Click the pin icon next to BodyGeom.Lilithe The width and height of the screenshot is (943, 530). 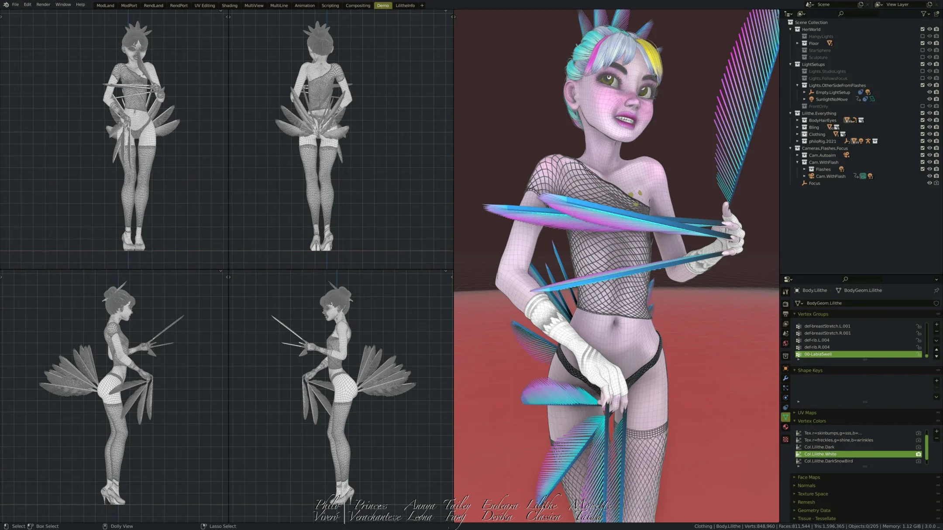tap(937, 290)
